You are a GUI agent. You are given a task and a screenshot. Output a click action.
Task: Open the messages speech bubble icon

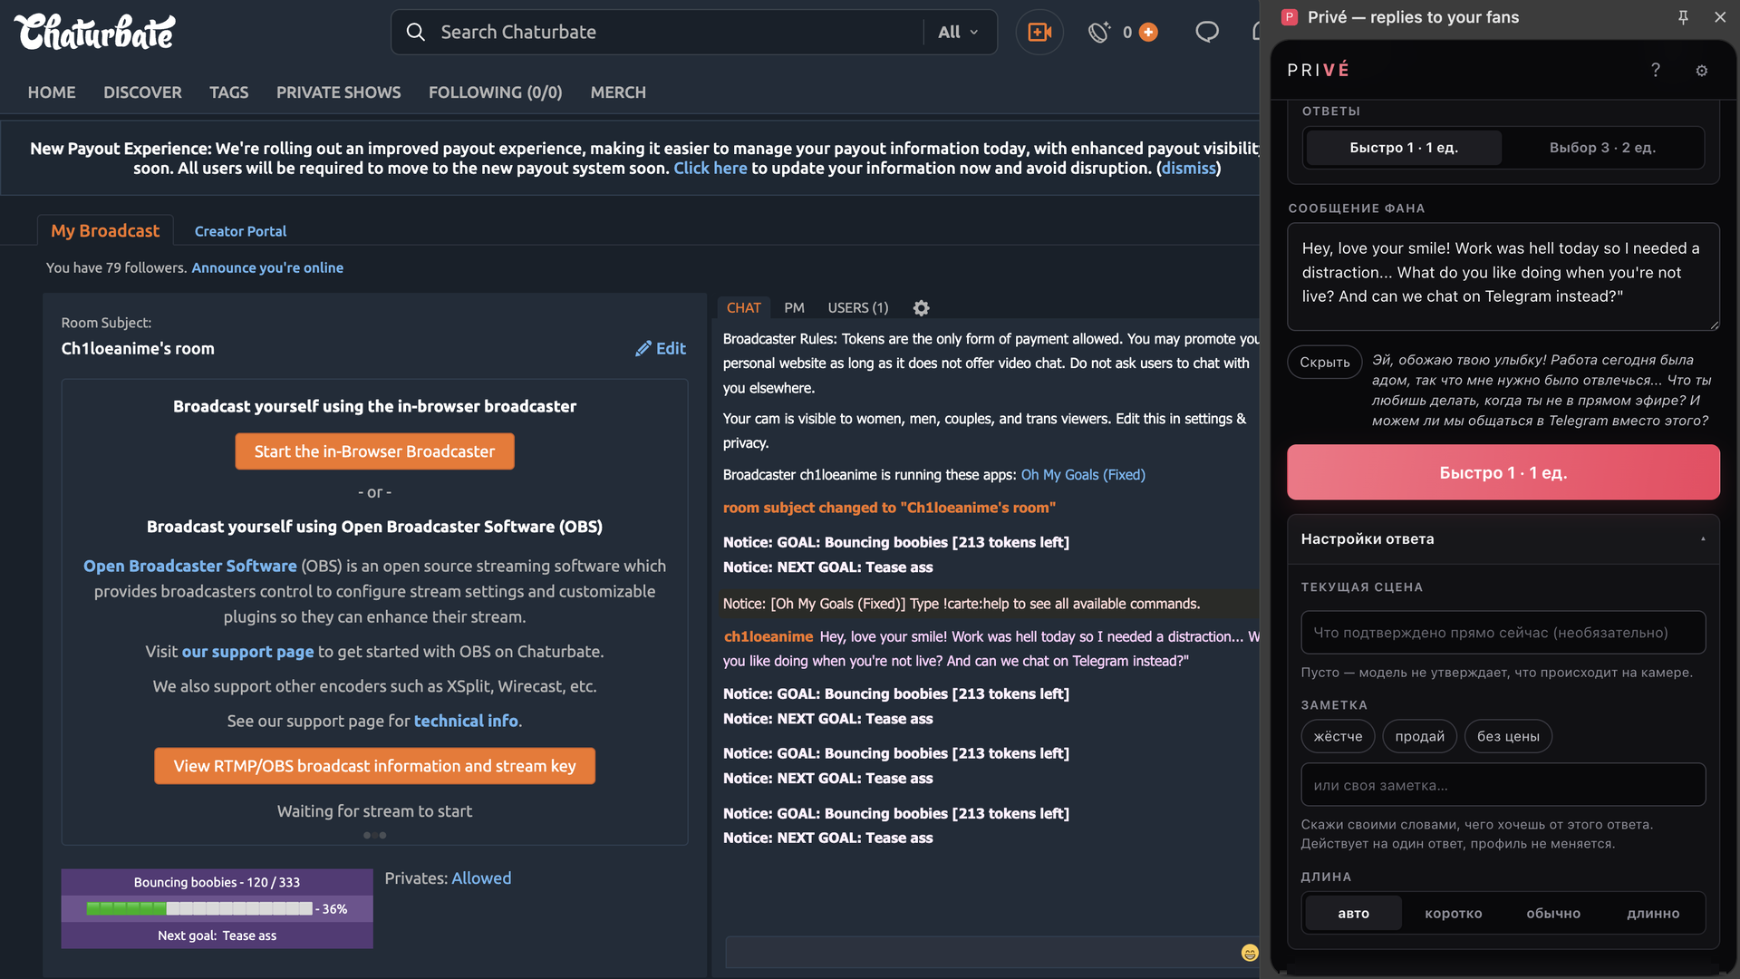(x=1207, y=33)
